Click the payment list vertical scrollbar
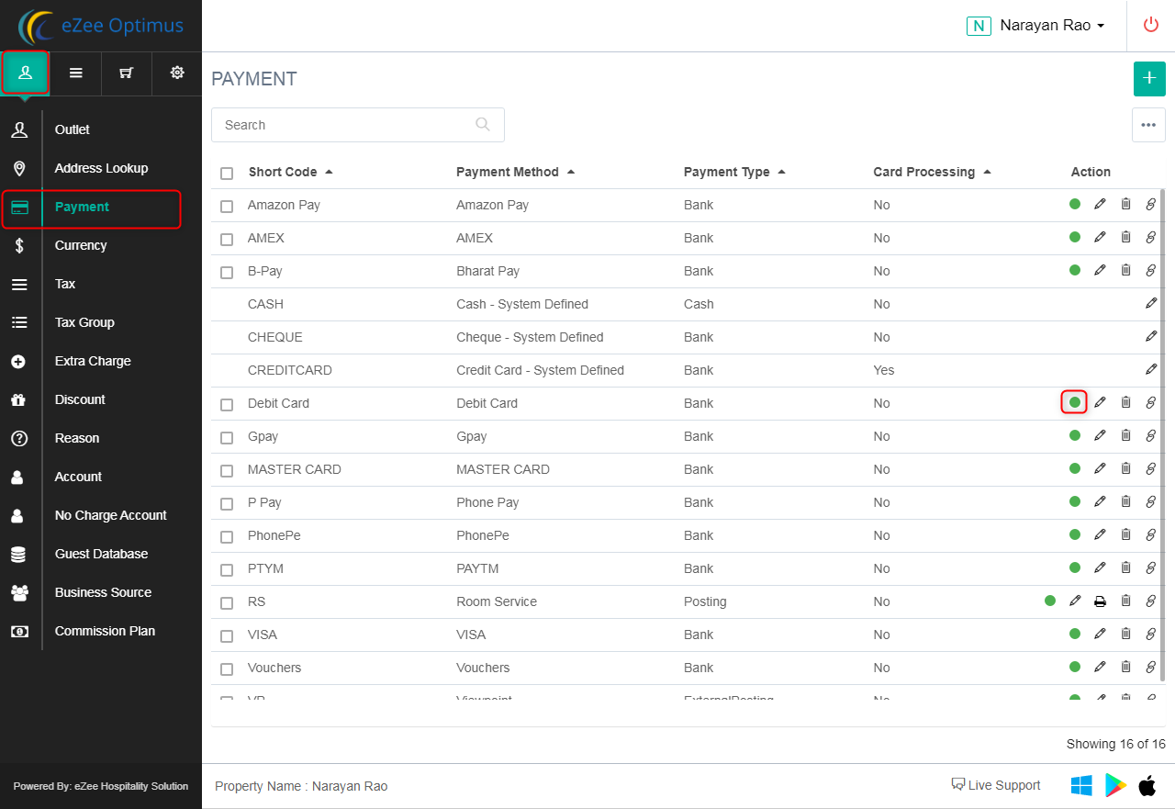The width and height of the screenshot is (1175, 809). coord(1163,435)
